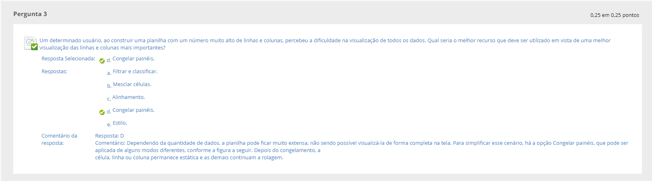Viewport: 652px width, 181px height.
Task: Select "Congelar painéis" in the Respostas list
Action: coord(133,110)
